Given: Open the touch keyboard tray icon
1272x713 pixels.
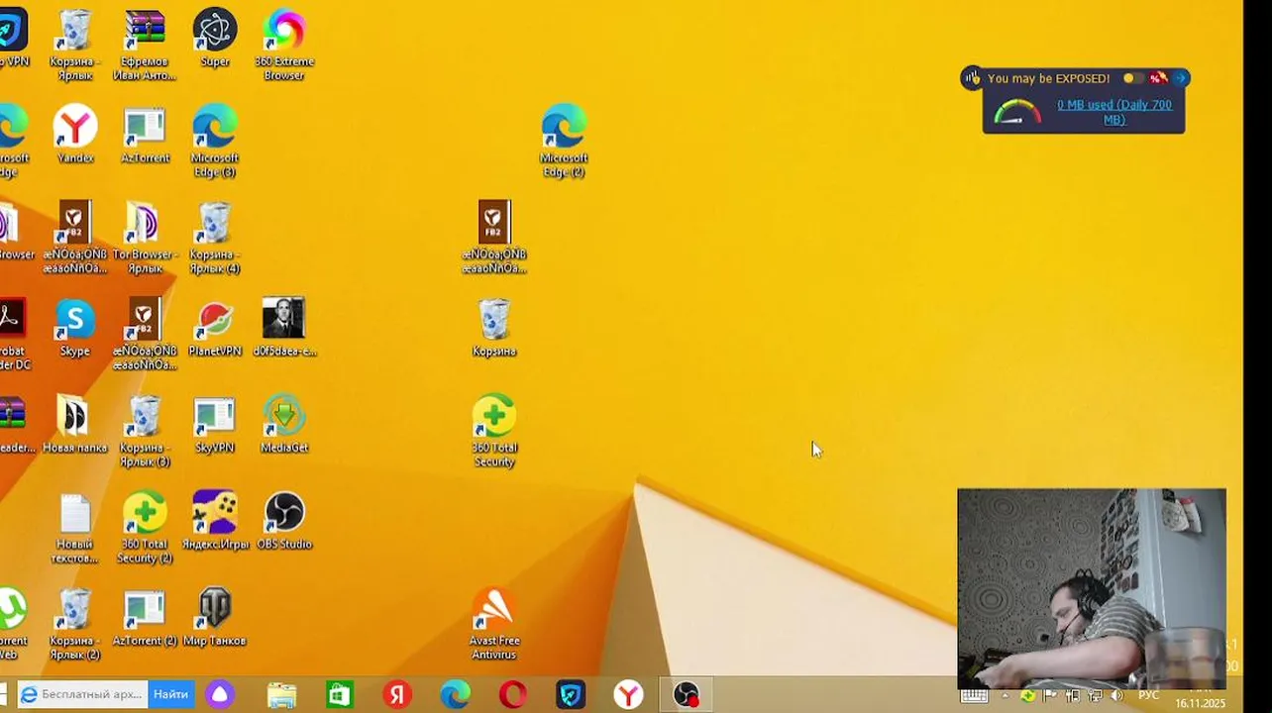Looking at the screenshot, I should (974, 696).
